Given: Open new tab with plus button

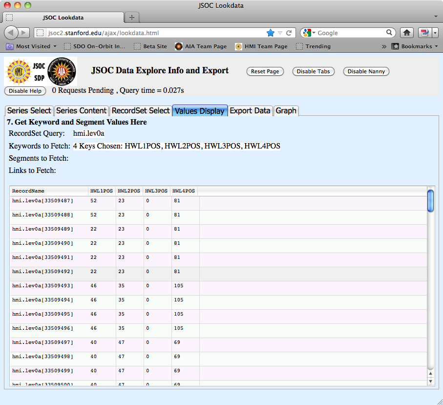Looking at the screenshot, I should click(131, 18).
